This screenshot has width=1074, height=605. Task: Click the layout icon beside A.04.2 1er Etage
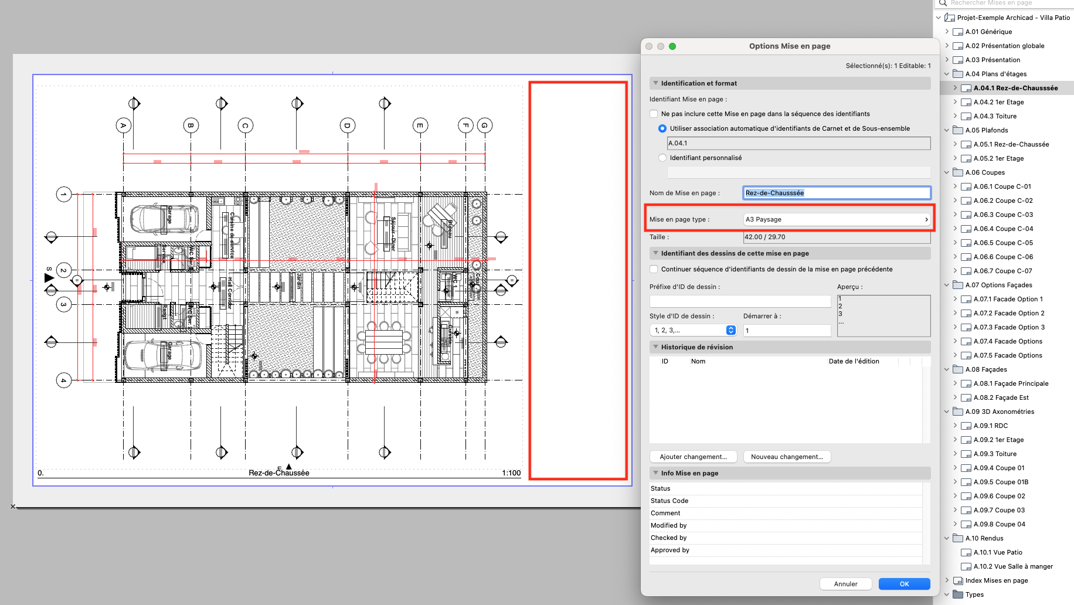(x=966, y=102)
